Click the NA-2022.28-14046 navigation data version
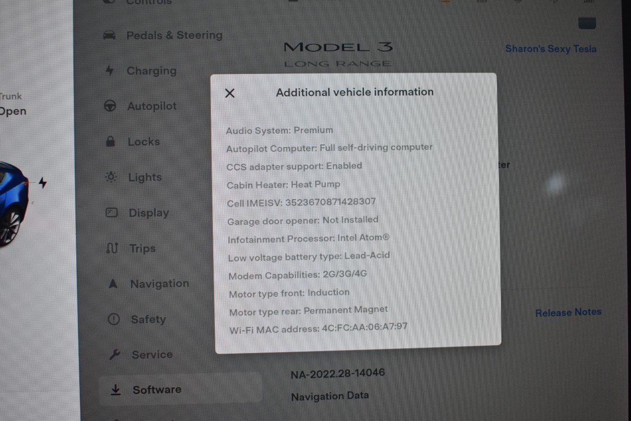The width and height of the screenshot is (631, 421). pyautogui.click(x=338, y=373)
